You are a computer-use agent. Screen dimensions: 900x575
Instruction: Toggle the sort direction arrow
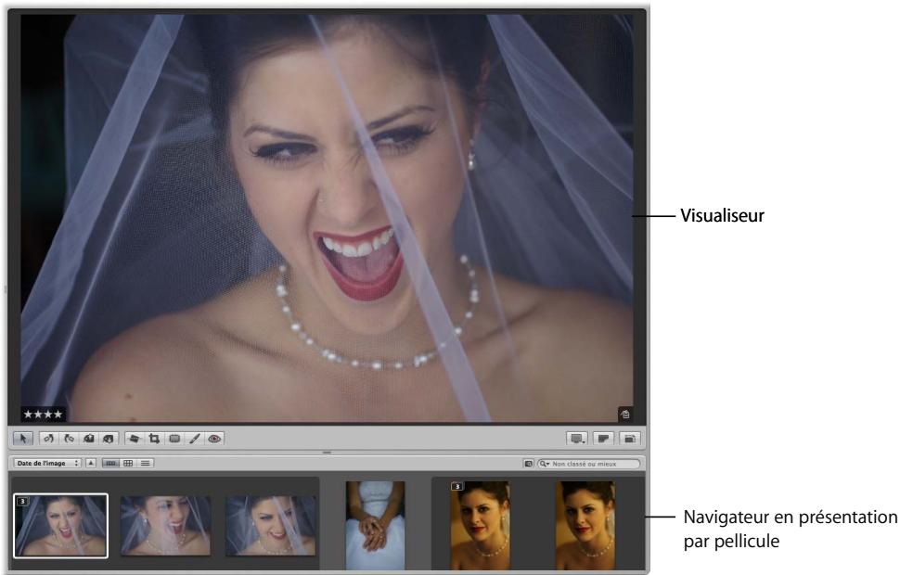[91, 463]
